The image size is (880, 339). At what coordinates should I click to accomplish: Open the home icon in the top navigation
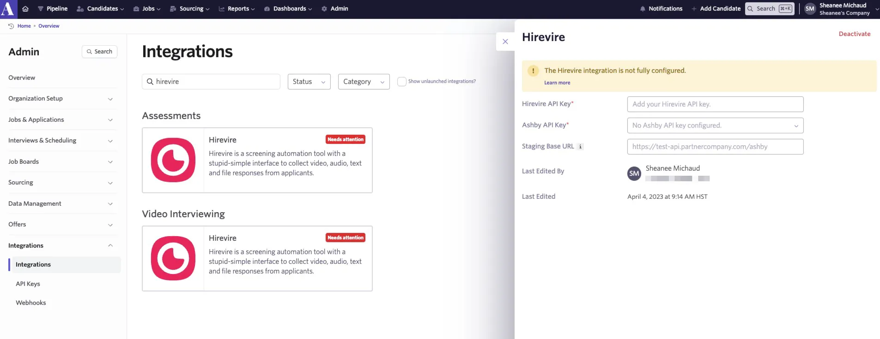(x=25, y=9)
